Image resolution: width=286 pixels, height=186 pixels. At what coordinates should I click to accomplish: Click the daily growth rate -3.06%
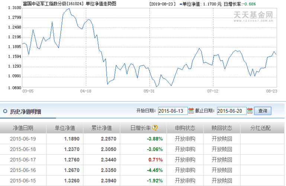tap(155, 149)
